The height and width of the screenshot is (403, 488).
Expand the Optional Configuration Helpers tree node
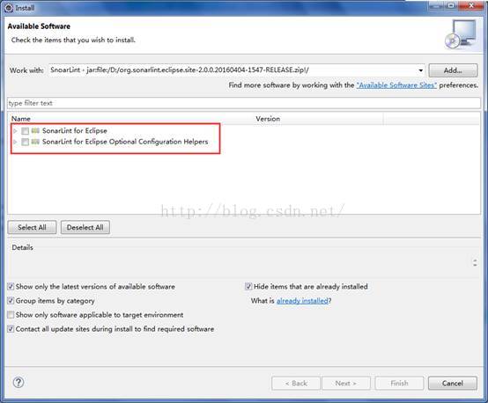pyautogui.click(x=15, y=143)
